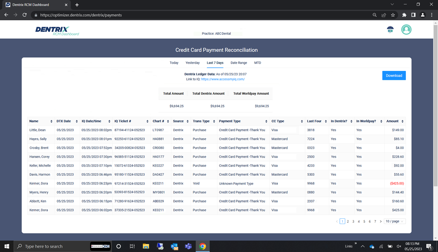Open the 10 / page size dropdown
Image resolution: width=438 pixels, height=252 pixels.
pos(394,221)
